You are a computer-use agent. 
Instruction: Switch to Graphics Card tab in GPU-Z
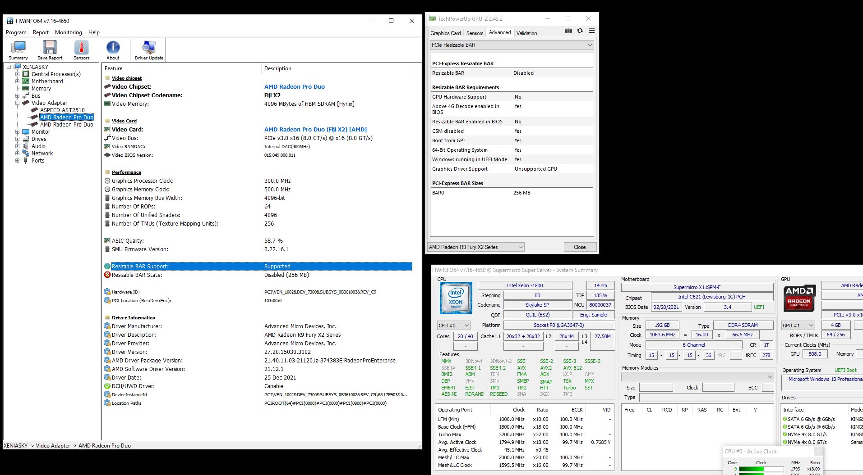pos(445,33)
